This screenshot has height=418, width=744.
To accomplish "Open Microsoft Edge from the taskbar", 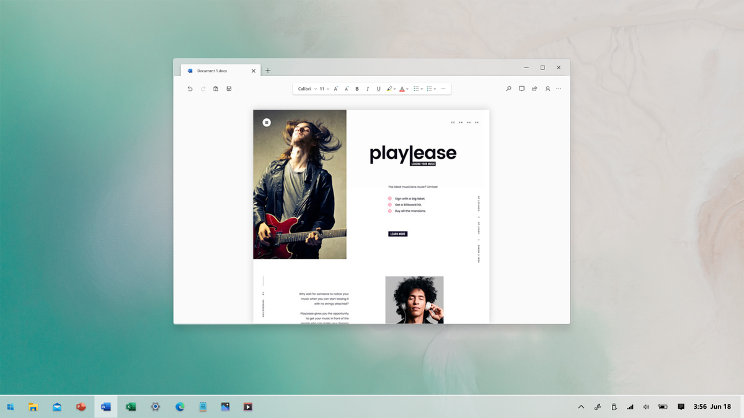I will click(180, 407).
